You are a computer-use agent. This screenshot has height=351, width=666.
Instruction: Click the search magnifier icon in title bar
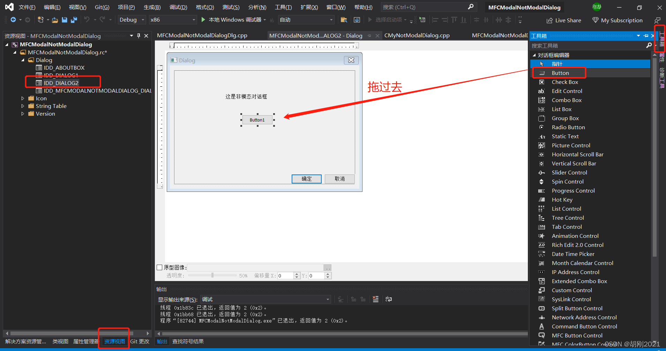pos(471,7)
